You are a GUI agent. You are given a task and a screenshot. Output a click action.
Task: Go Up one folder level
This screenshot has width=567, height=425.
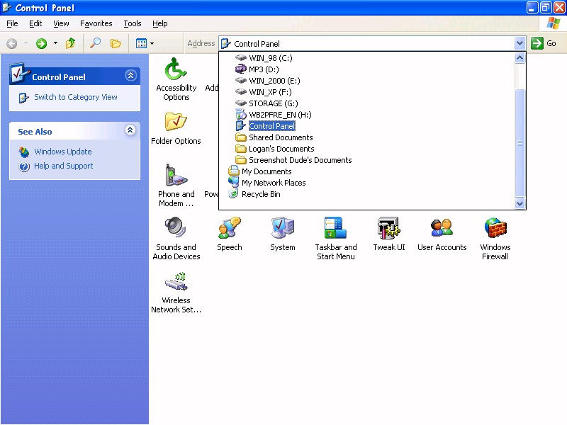click(x=70, y=44)
